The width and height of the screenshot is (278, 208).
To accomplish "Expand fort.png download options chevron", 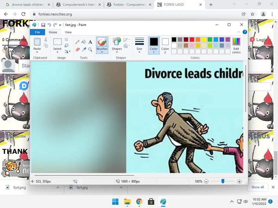I will click(x=58, y=187).
